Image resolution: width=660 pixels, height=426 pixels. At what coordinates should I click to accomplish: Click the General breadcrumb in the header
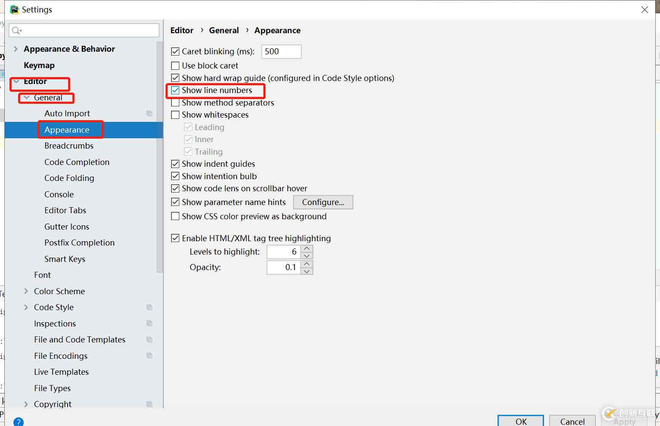224,30
